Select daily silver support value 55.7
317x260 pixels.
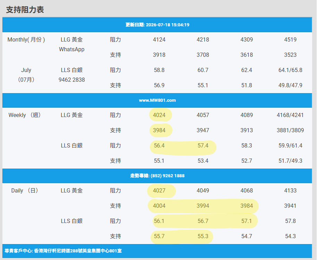click(159, 236)
